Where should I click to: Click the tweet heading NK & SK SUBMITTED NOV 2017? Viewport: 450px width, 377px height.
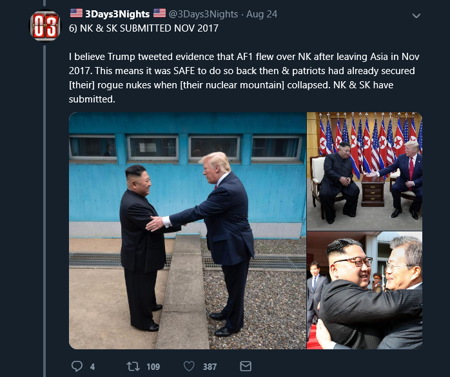[144, 28]
